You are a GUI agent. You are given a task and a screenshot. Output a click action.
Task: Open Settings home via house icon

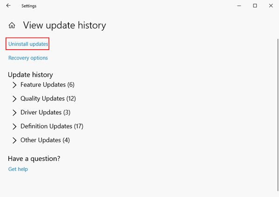tap(12, 25)
